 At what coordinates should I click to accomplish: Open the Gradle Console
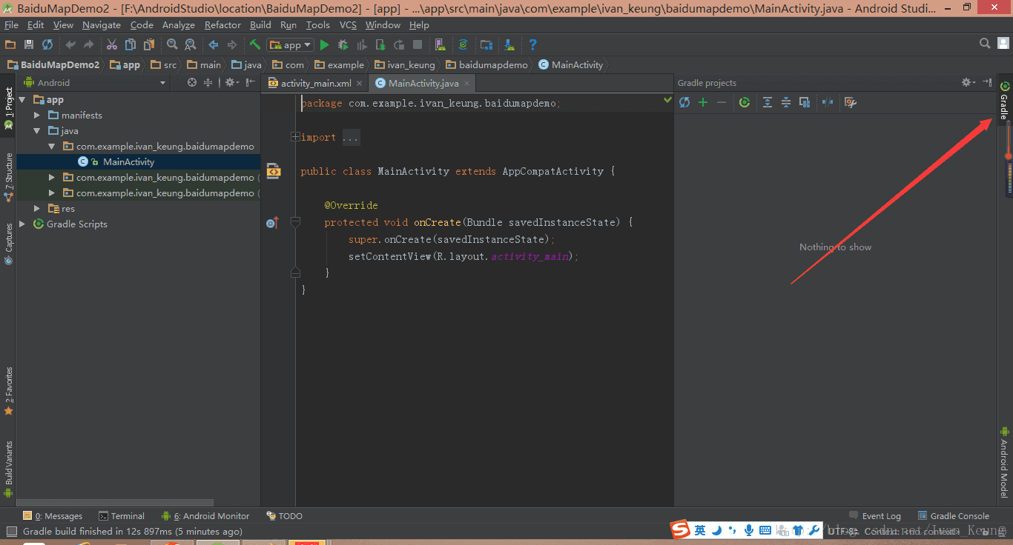(953, 516)
